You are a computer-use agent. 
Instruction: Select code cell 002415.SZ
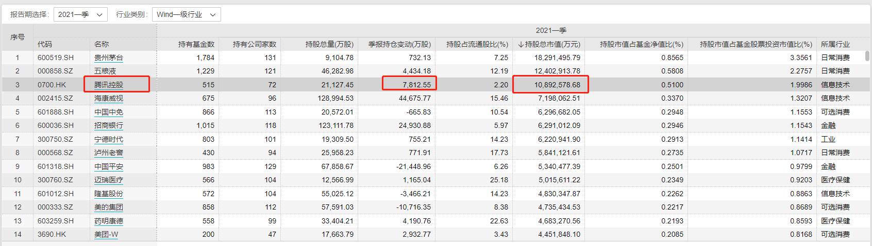tap(55, 98)
